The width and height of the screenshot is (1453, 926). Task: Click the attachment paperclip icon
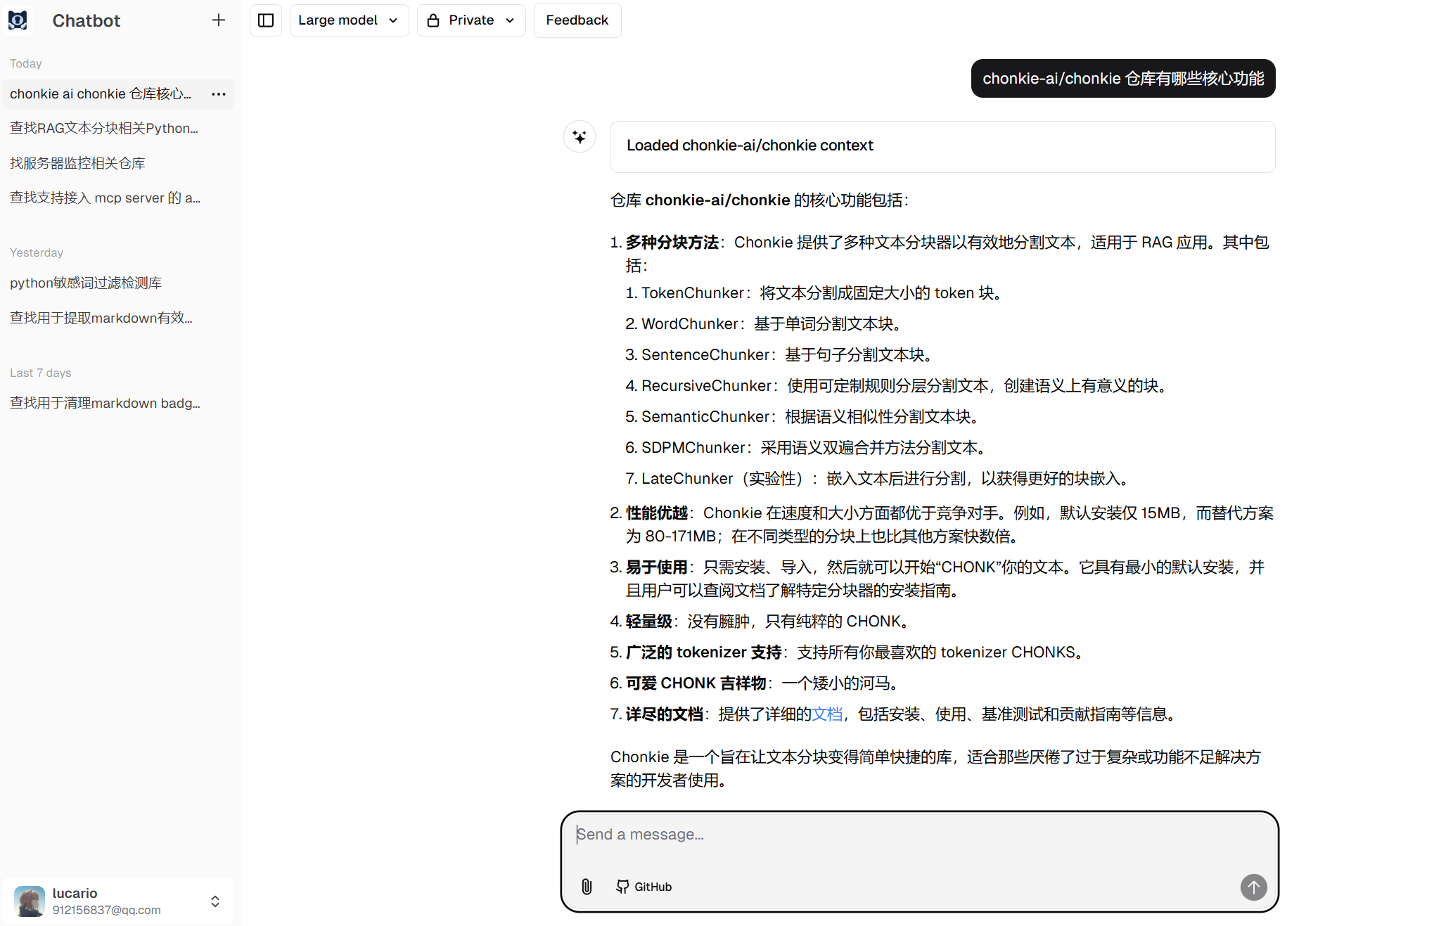(587, 887)
